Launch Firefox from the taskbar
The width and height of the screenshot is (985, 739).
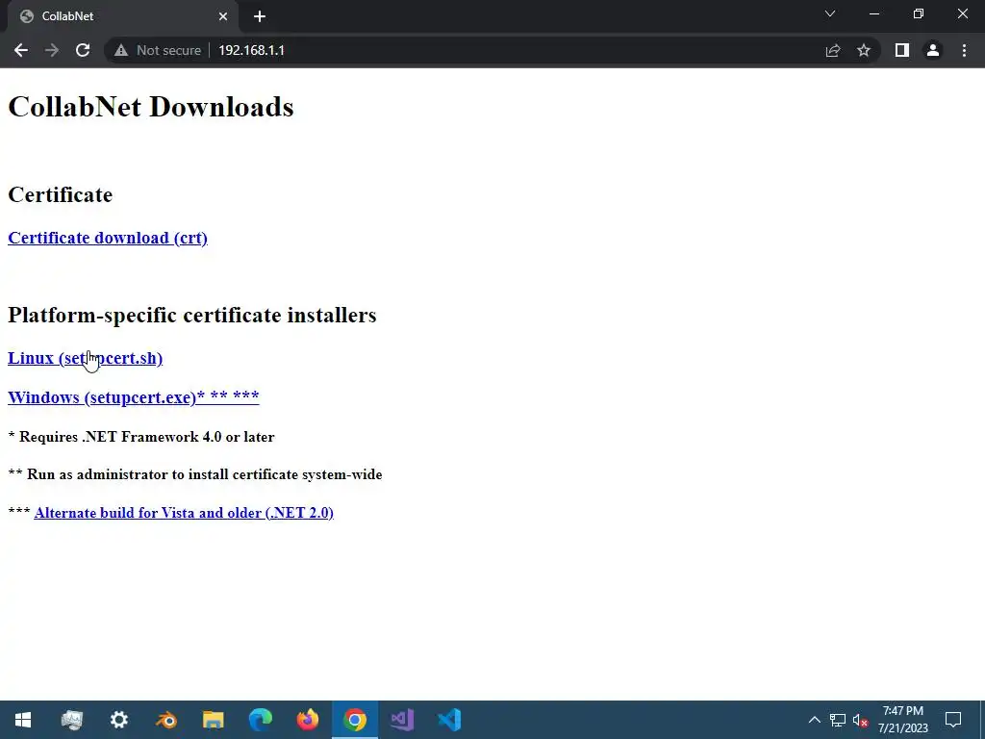click(308, 720)
